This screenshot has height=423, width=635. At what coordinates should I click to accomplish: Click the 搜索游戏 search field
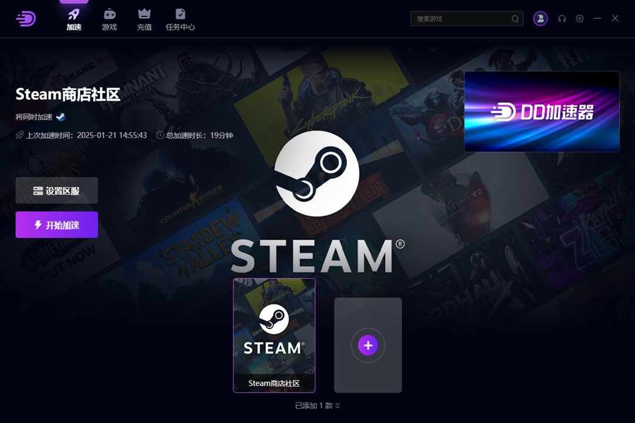466,19
